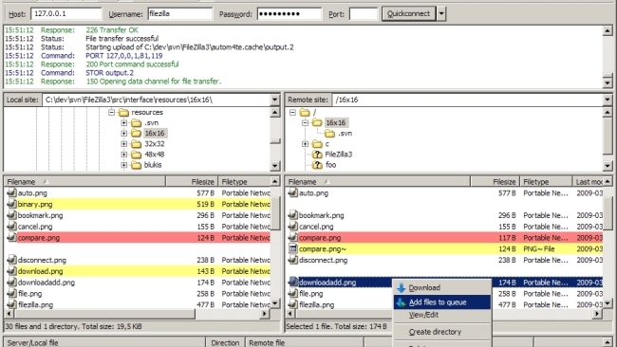The height and width of the screenshot is (347, 617).
Task: Select the remote cancel.png filename
Action: tap(316, 227)
